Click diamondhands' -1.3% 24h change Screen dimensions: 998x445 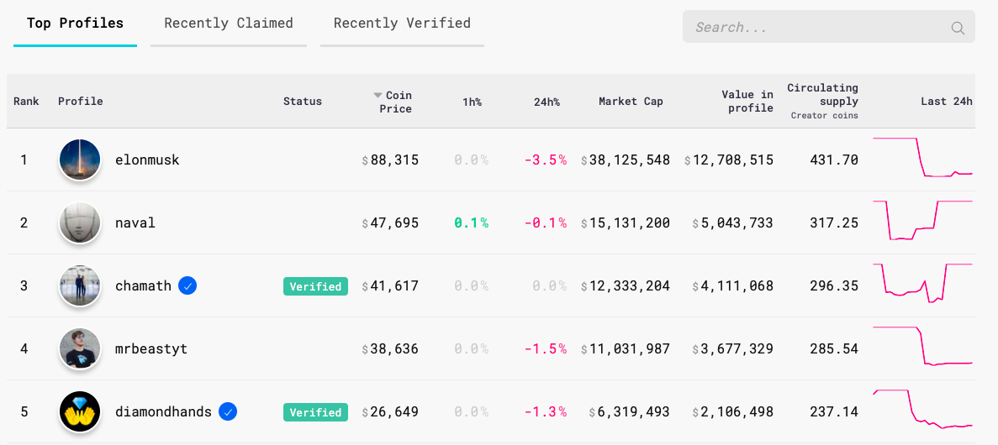(x=546, y=412)
